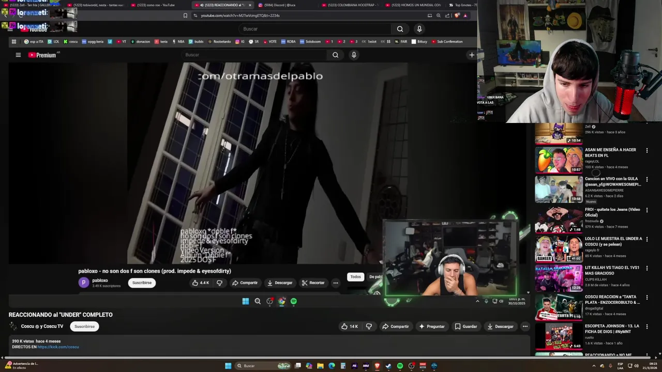Click the pabloxo channel avatar
This screenshot has width=662, height=372.
point(84,283)
